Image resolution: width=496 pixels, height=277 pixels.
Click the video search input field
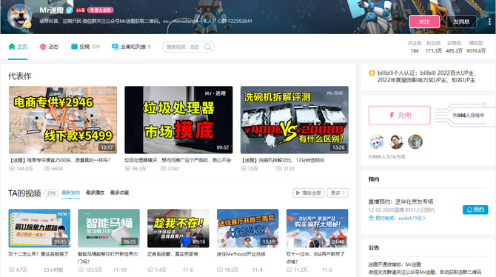point(184,47)
